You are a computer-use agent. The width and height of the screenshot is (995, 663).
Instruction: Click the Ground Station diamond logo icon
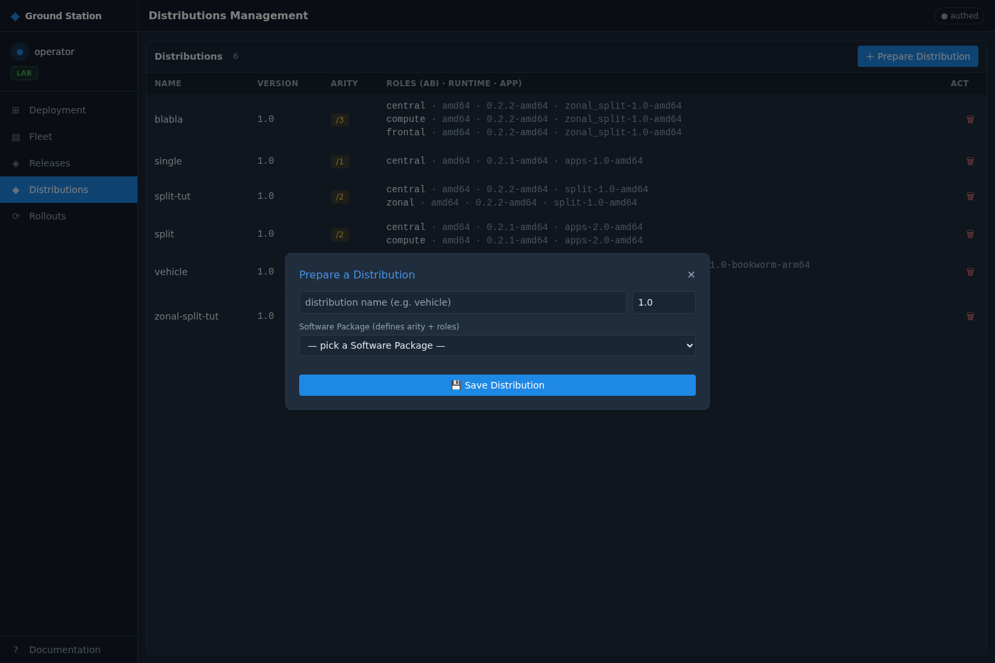coord(15,16)
